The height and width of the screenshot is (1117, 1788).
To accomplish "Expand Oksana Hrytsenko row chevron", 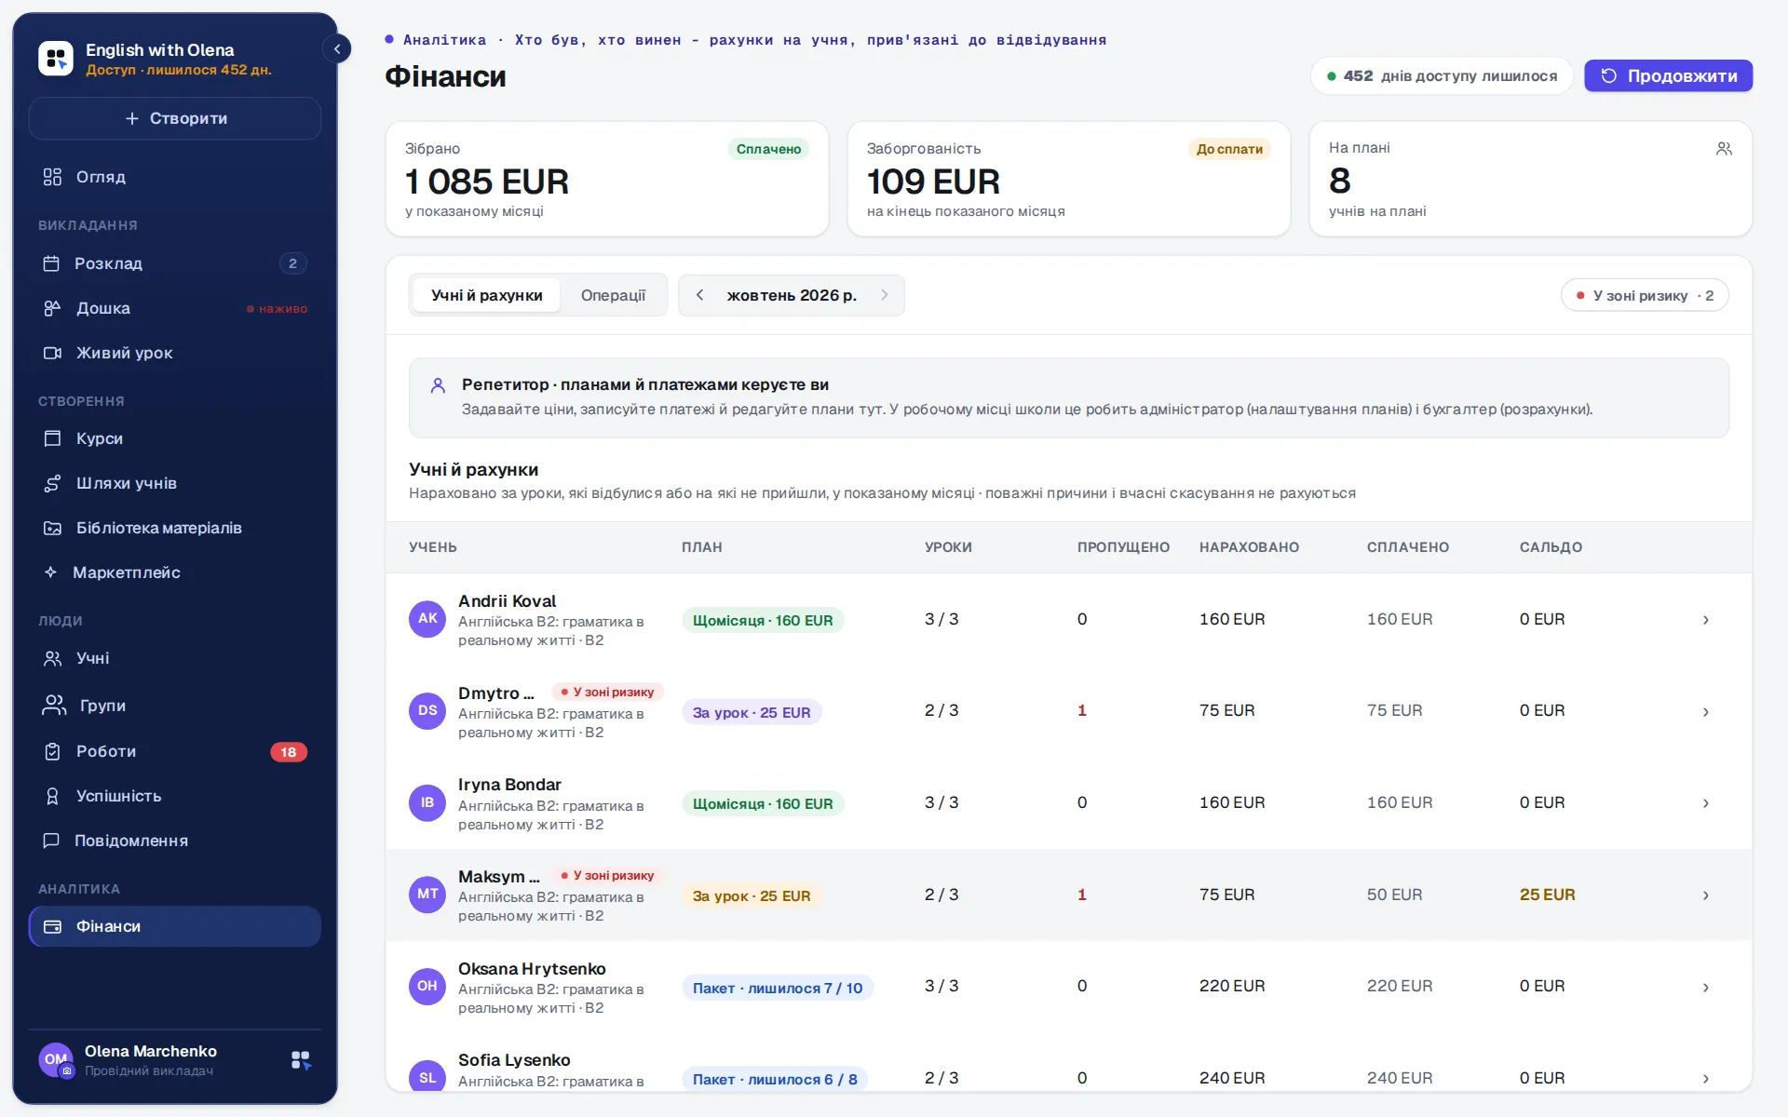I will [1705, 988].
